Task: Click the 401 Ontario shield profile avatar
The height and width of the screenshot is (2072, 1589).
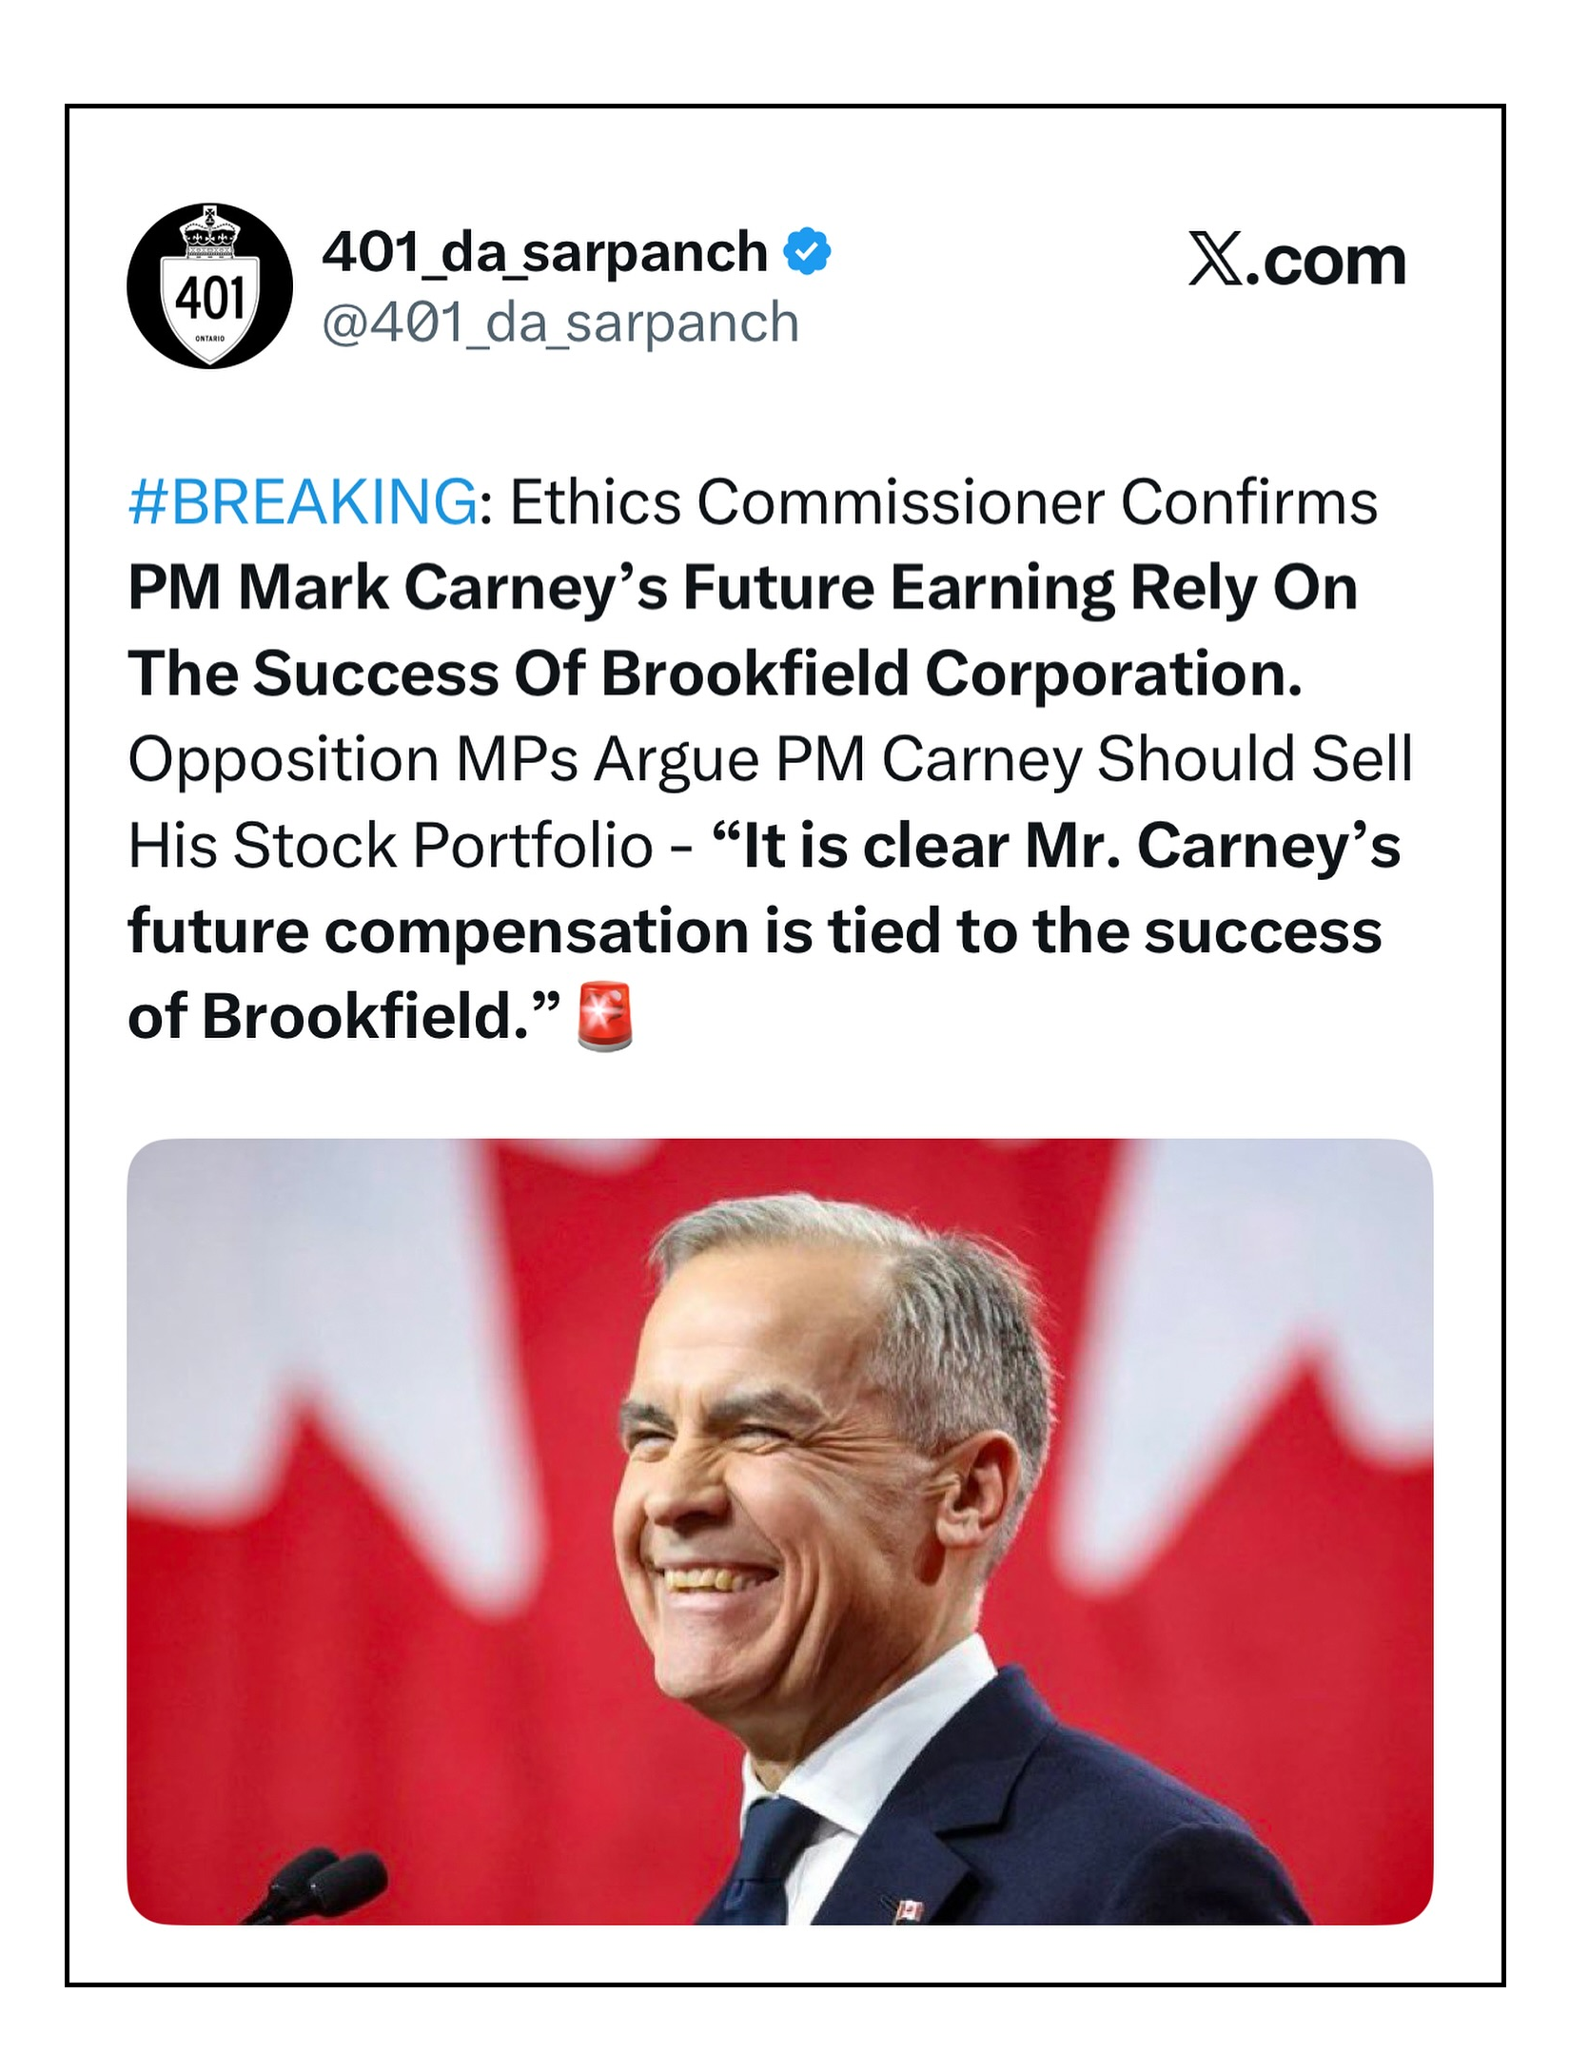Action: (209, 285)
